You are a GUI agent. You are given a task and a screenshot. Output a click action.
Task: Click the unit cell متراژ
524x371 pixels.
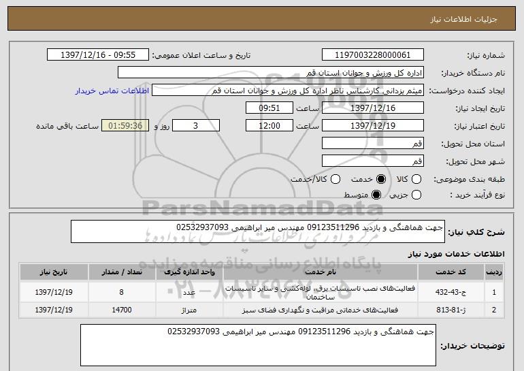coord(189,310)
